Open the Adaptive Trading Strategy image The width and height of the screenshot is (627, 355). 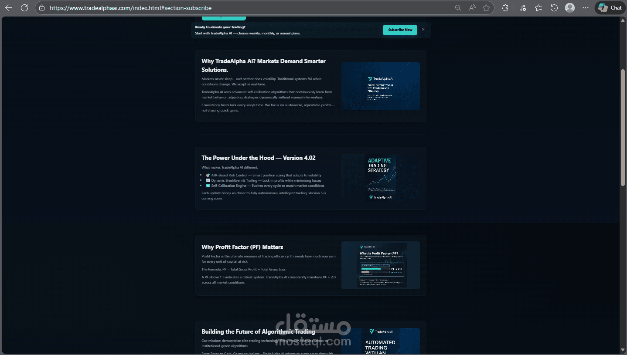(x=381, y=178)
